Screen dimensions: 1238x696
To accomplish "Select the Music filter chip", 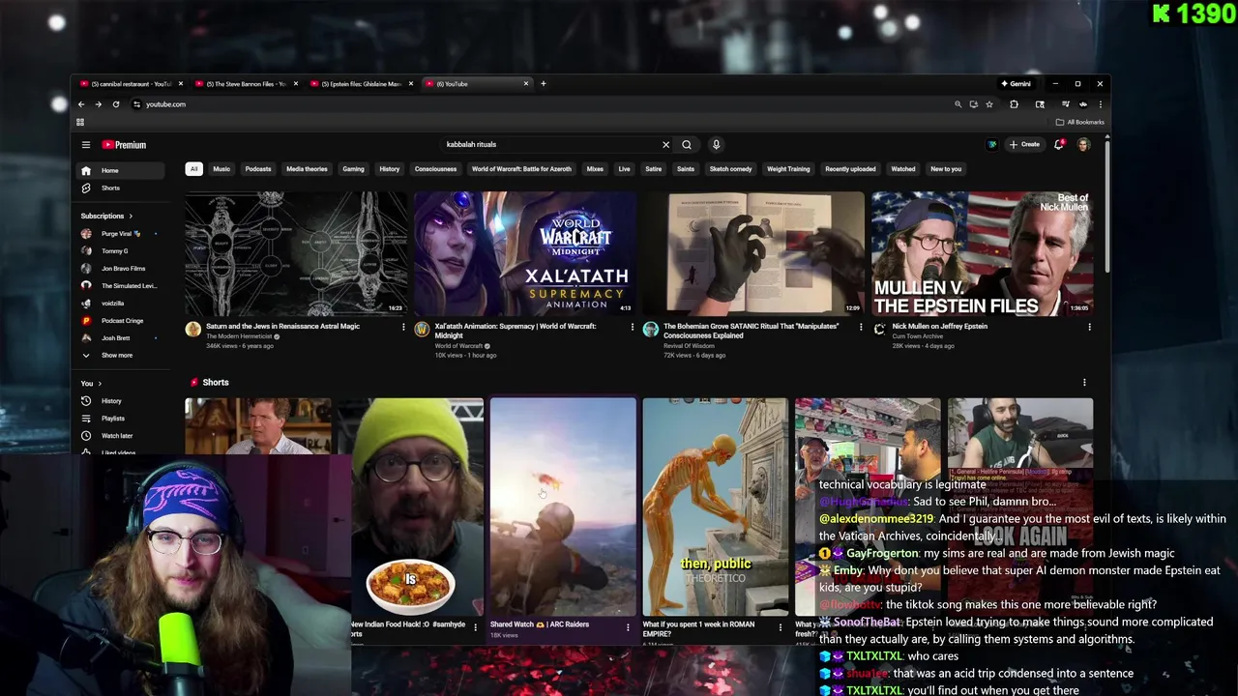I will point(221,169).
